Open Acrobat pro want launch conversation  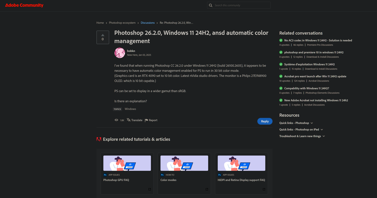[x=315, y=76]
